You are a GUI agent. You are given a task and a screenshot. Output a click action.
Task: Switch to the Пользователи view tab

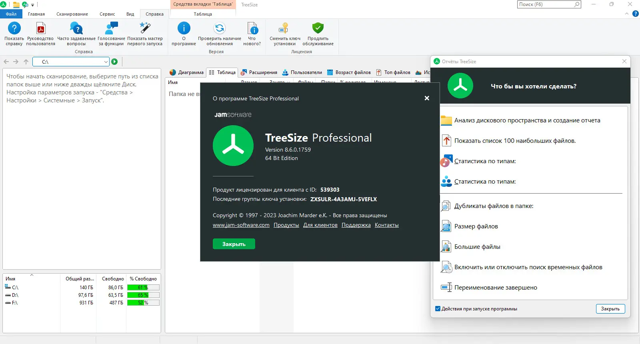[302, 72]
